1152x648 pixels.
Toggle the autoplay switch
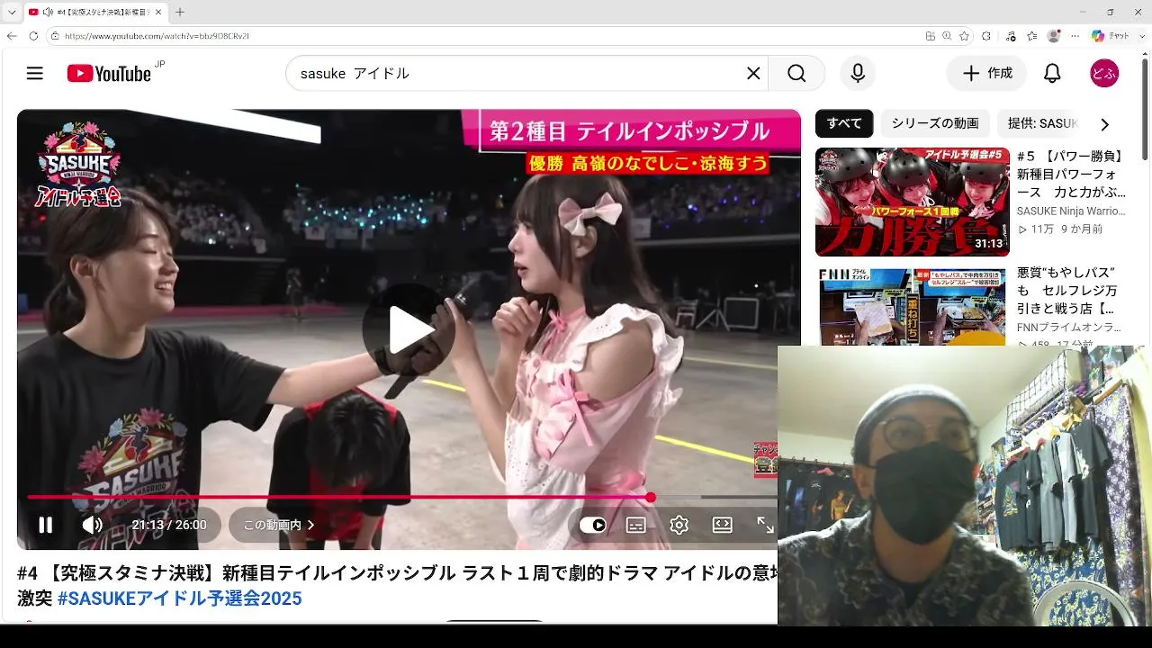(x=592, y=526)
